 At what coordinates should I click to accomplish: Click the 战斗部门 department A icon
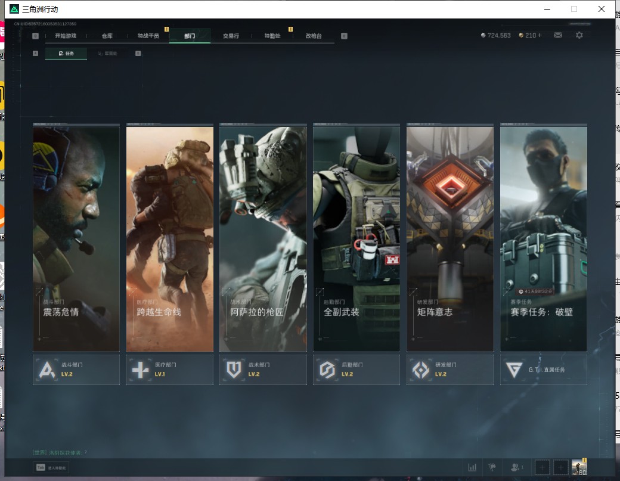(x=47, y=370)
